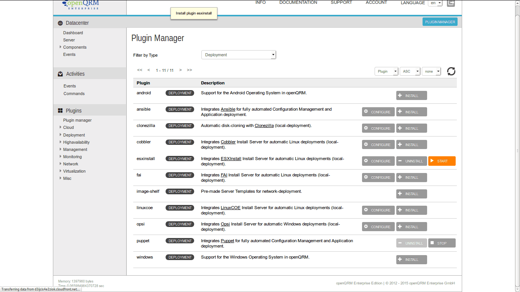Install the image-shelf plugin
Screen dimensions: 520x292
(x=412, y=194)
